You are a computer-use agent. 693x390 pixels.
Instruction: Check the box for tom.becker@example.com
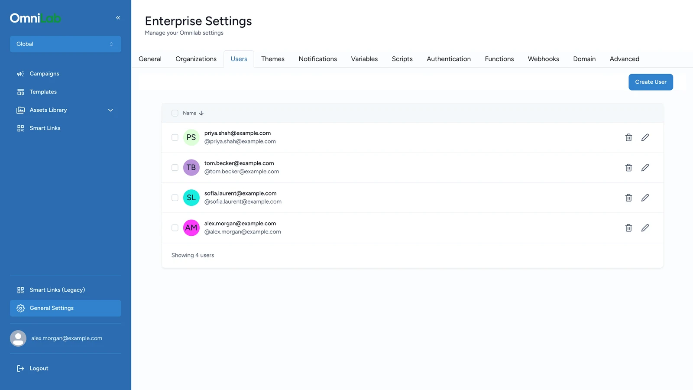pos(175,167)
